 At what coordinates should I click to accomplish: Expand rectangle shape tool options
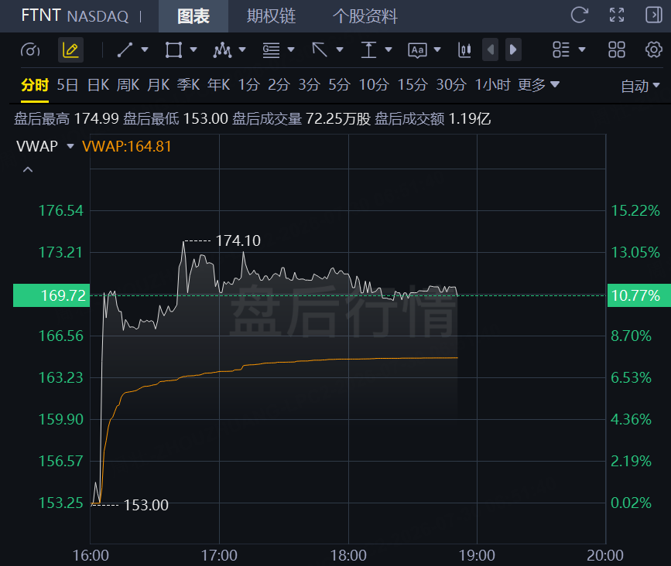coord(193,49)
